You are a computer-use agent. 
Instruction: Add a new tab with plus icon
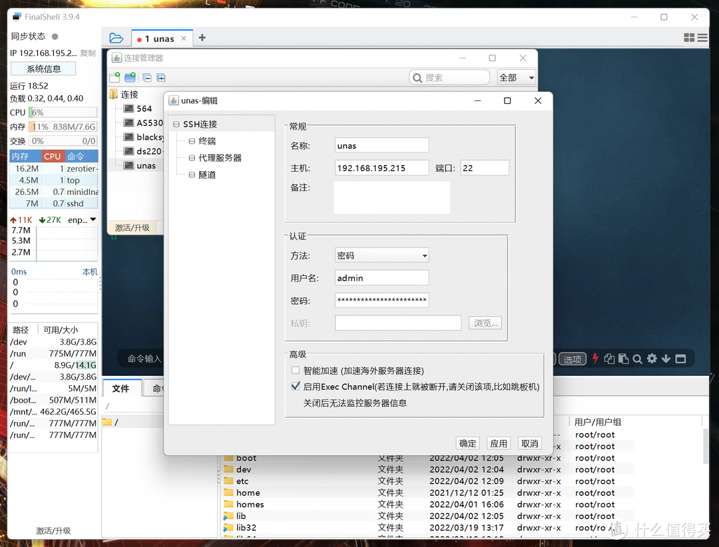202,38
